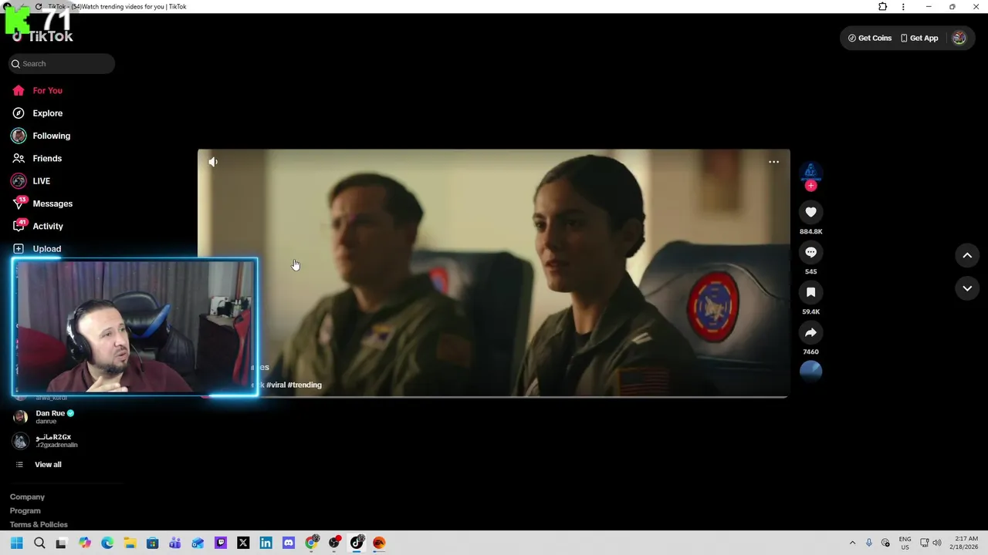The image size is (988, 555).
Task: Open Outlook from the taskbar
Action: point(198,543)
